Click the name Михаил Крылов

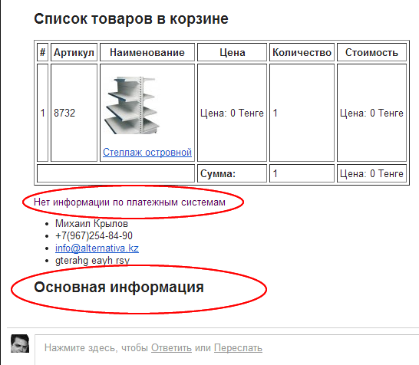[91, 223]
